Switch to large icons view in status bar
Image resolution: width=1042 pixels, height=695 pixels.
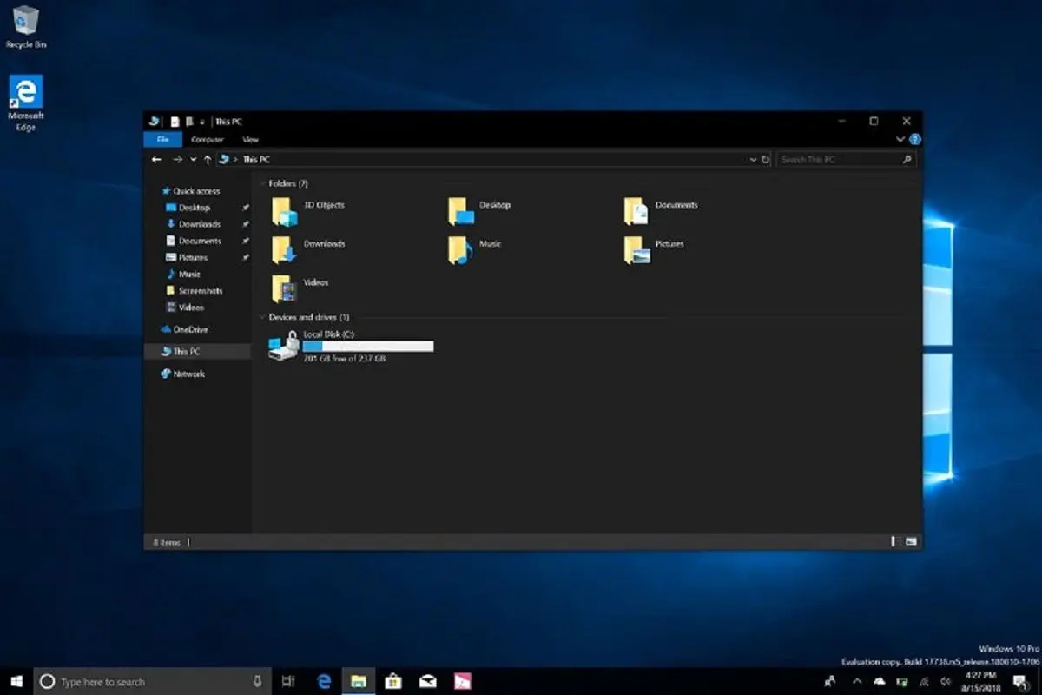(x=911, y=542)
